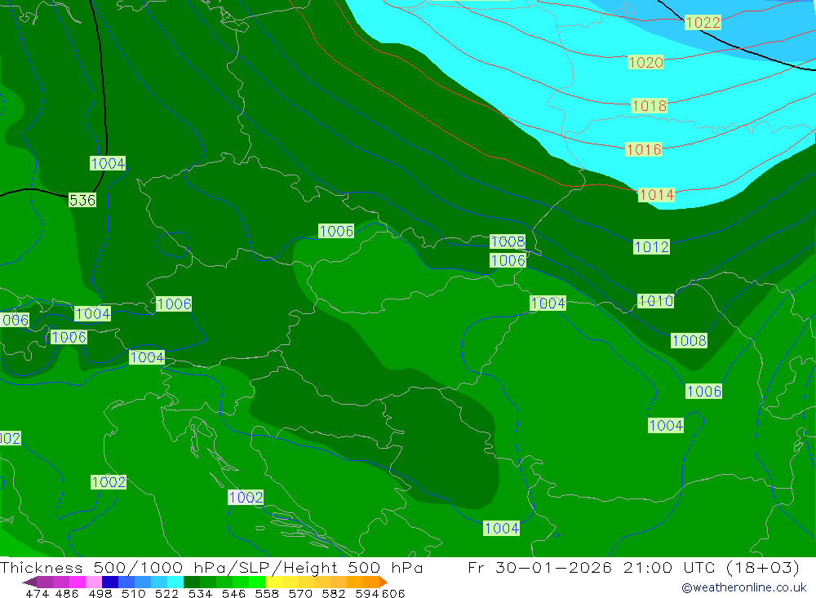
Task: Click the black 536 height contour label
Action: point(82,200)
